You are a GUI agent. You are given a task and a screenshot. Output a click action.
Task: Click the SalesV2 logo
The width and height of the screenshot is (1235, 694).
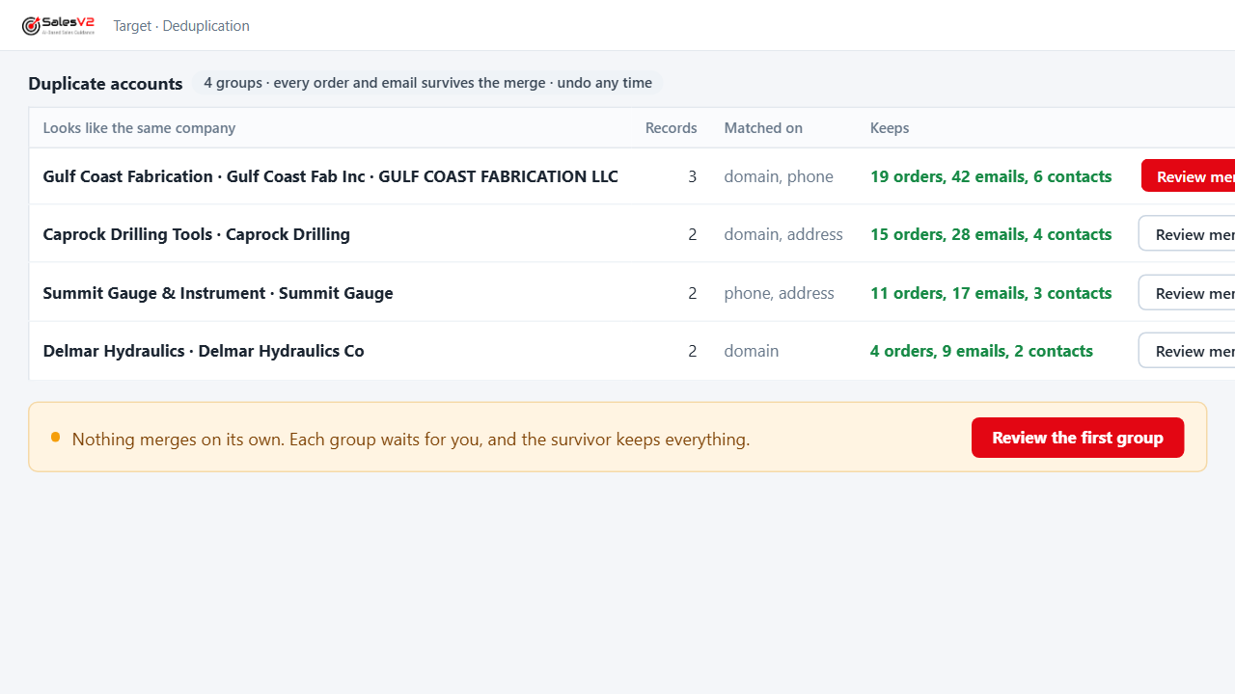pyautogui.click(x=58, y=26)
